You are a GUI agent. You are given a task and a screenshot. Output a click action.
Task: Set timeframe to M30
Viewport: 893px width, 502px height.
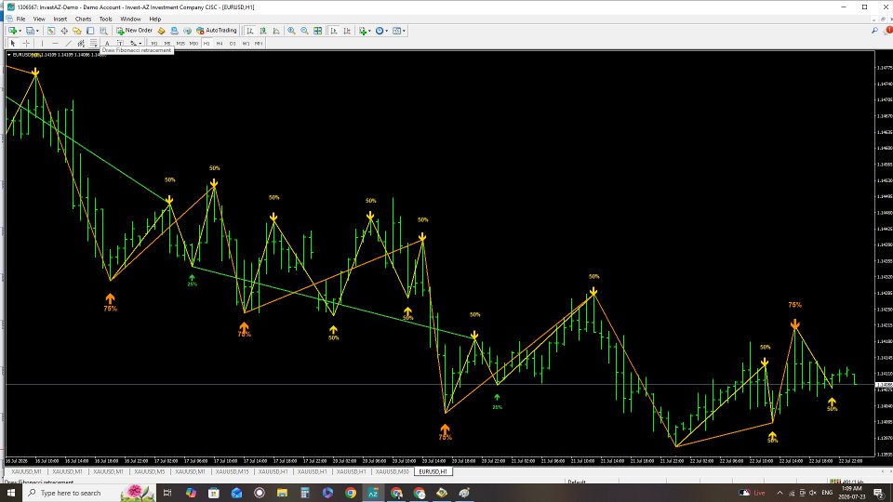coord(193,44)
